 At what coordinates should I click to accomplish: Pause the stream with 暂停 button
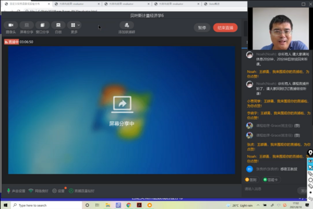202,28
